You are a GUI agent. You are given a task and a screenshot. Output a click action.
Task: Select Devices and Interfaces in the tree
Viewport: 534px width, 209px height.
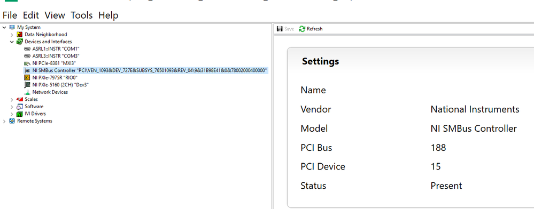coord(48,42)
